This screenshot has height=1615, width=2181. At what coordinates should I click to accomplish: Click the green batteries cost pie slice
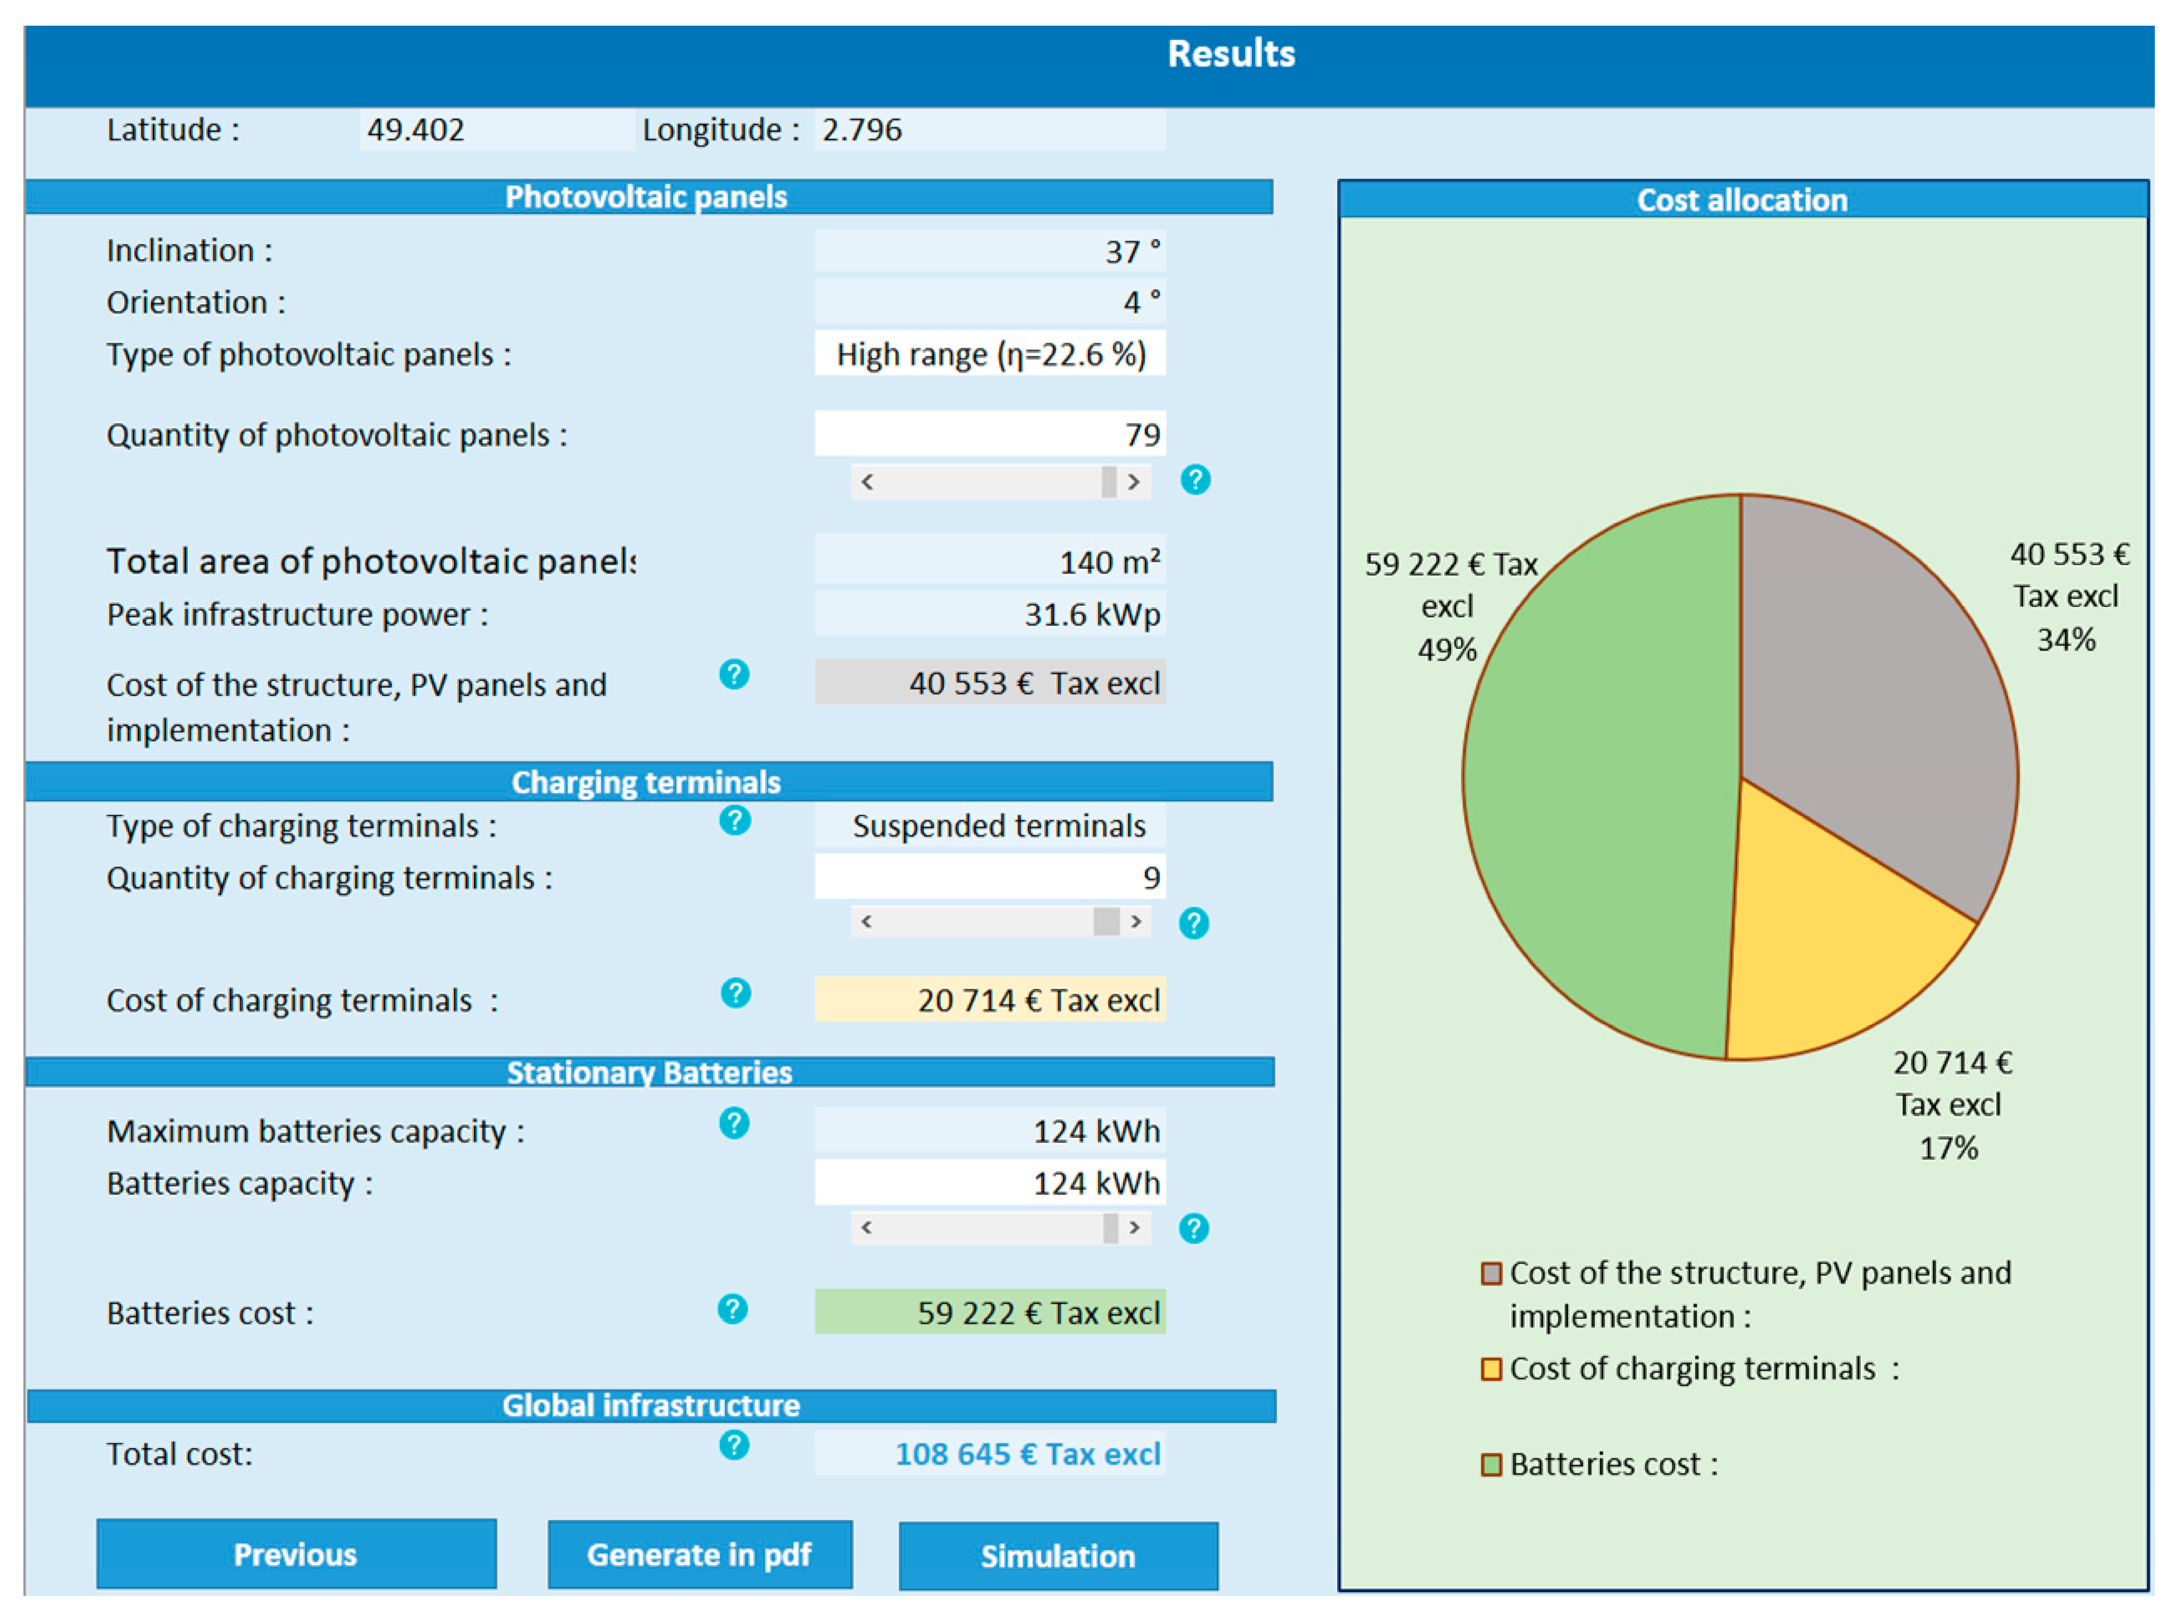[x=1603, y=782]
